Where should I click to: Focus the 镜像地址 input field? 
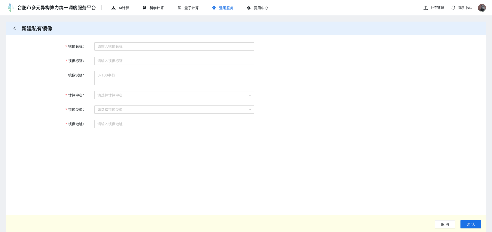tap(174, 124)
